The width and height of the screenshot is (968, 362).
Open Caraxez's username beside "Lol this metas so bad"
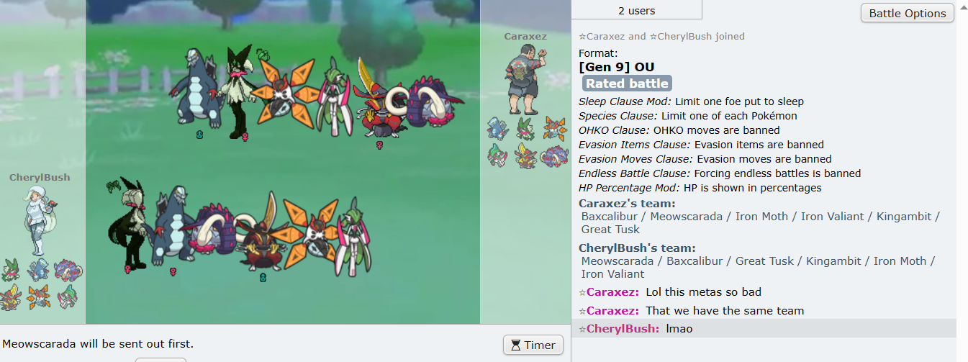612,292
